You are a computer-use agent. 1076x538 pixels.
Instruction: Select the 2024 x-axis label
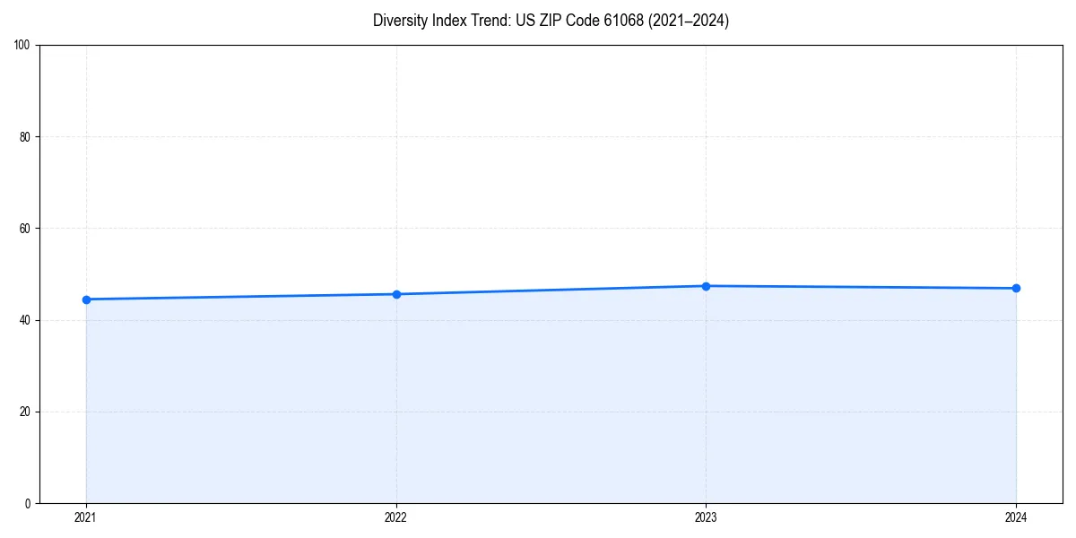[x=1016, y=517]
